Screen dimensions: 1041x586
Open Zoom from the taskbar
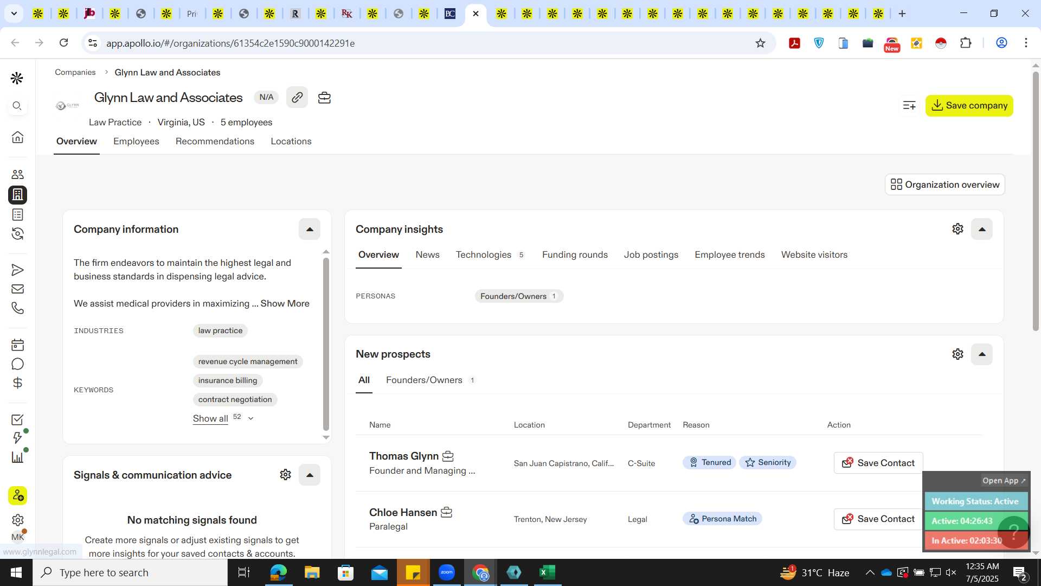pyautogui.click(x=447, y=572)
